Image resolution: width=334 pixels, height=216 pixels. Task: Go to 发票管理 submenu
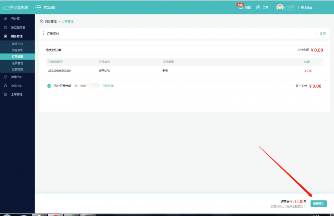point(17,69)
